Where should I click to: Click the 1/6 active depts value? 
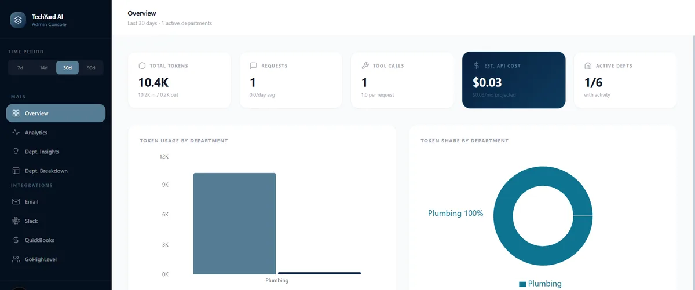pos(594,82)
